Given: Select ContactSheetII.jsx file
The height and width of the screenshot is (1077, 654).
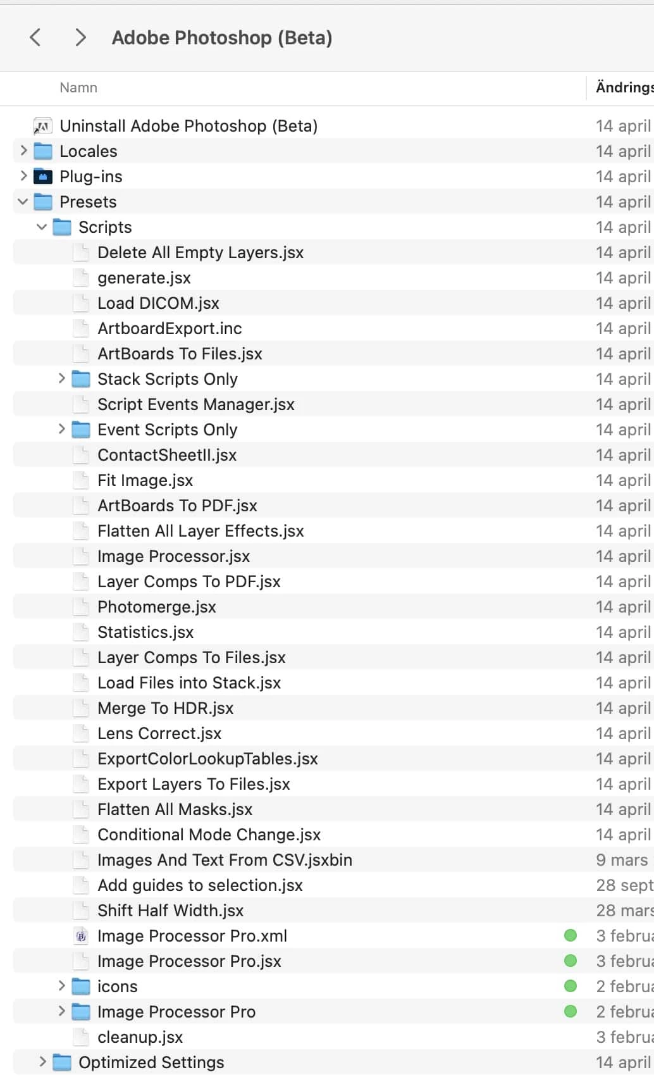Looking at the screenshot, I should coord(167,455).
